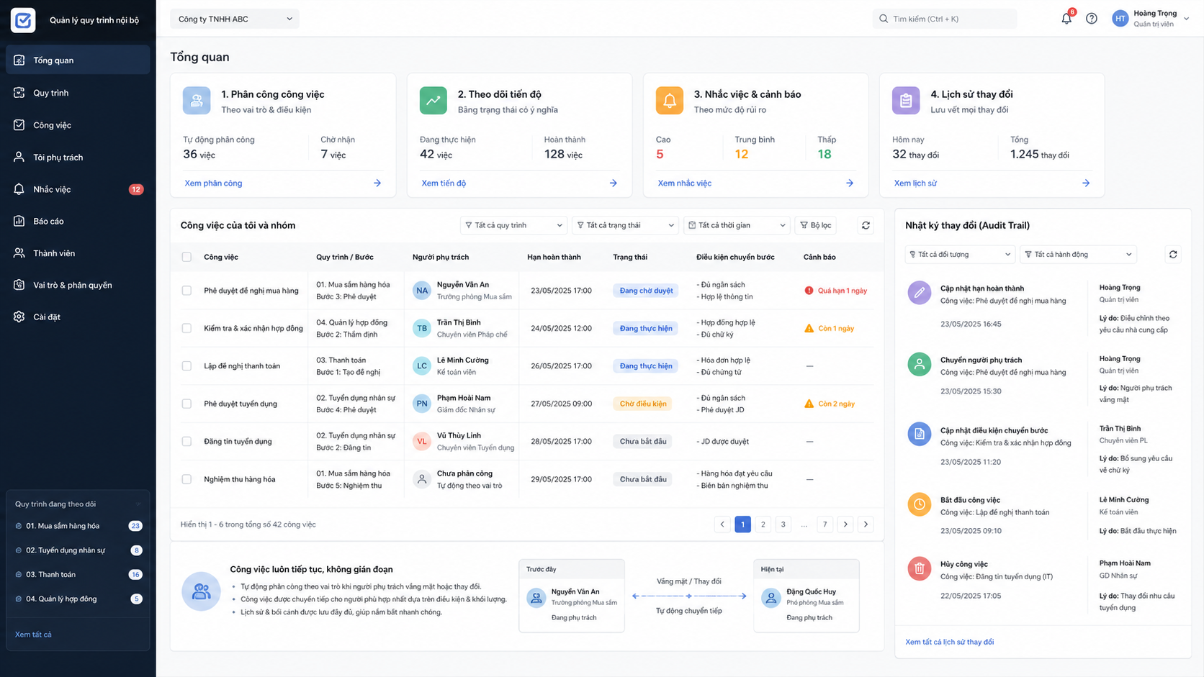Image resolution: width=1204 pixels, height=677 pixels.
Task: Check the Phê duyệt đề nghị mua hàng row
Action: [x=187, y=291]
